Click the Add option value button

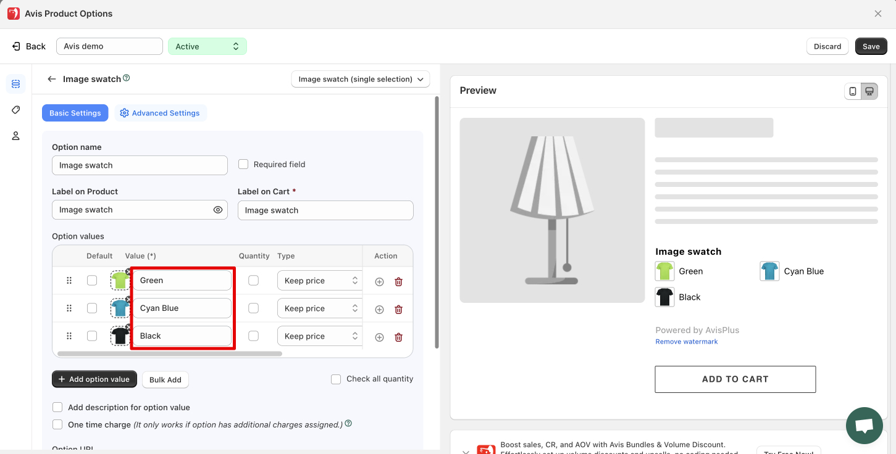pos(94,379)
